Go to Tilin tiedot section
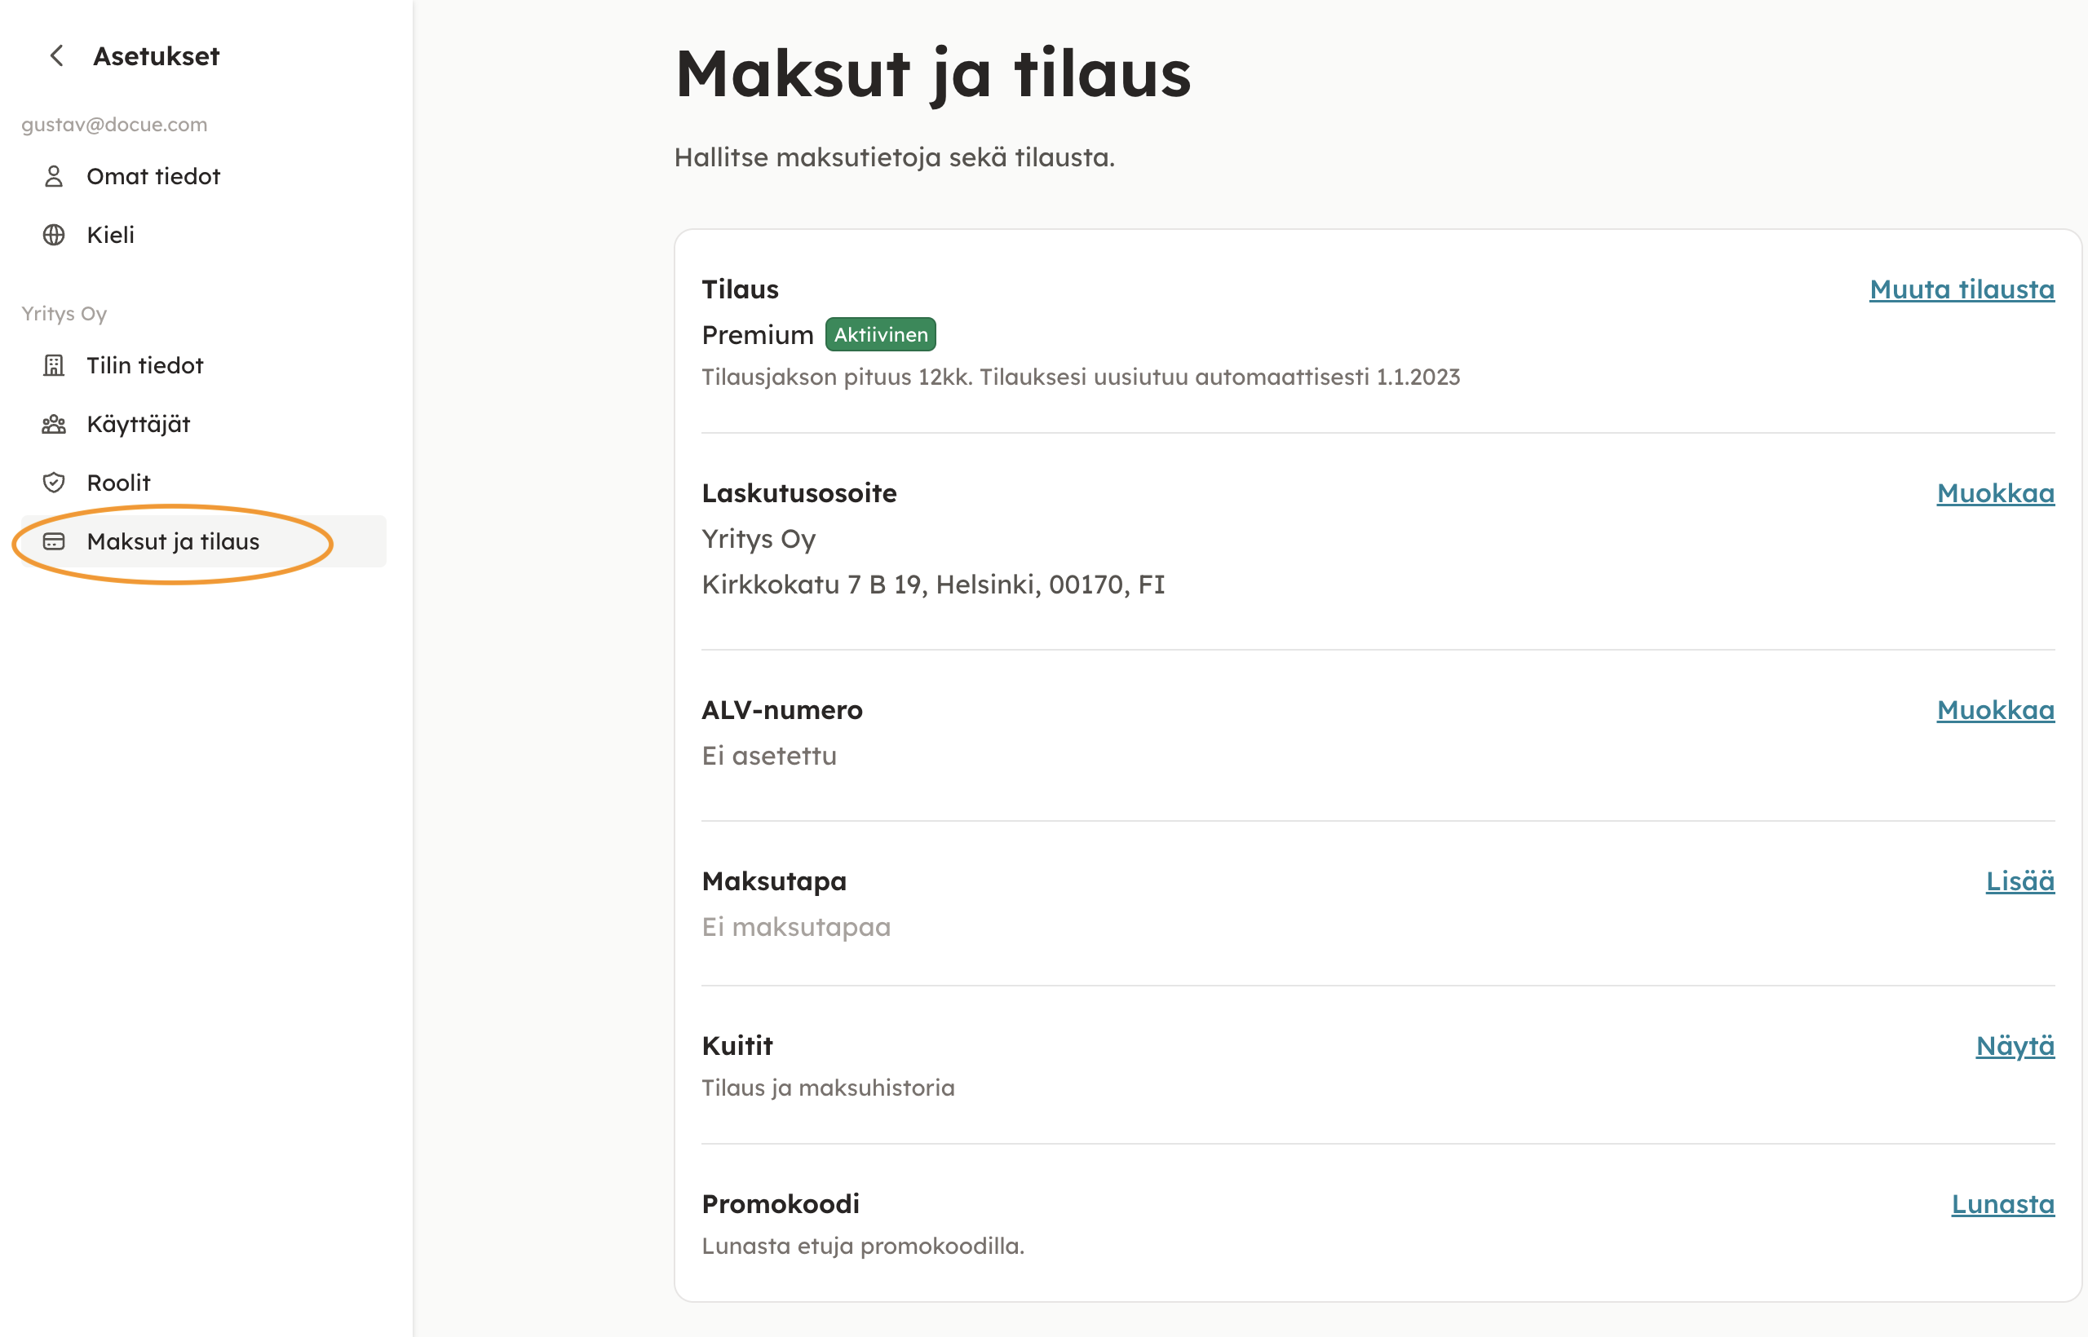 (x=144, y=365)
